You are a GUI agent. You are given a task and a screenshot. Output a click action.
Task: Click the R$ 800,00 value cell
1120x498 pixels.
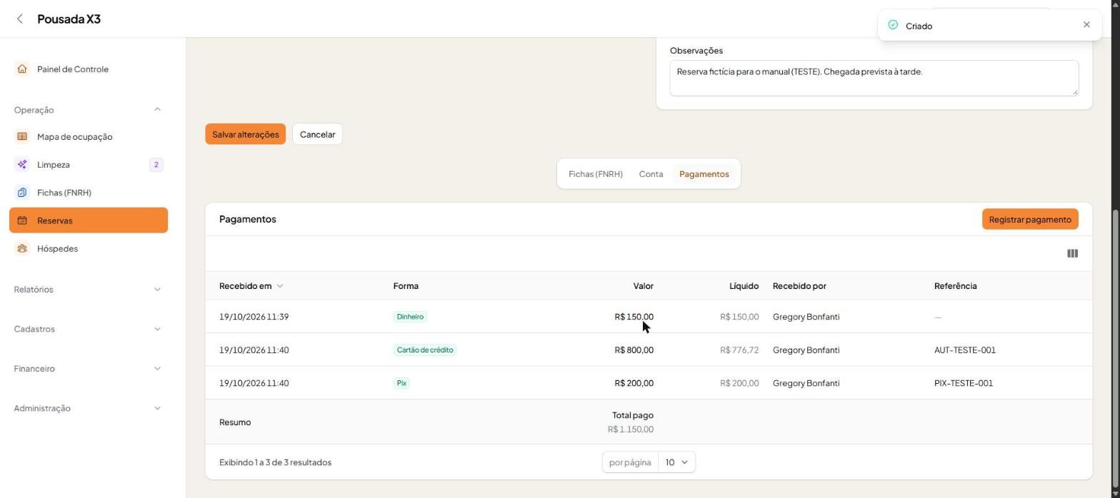click(x=634, y=350)
